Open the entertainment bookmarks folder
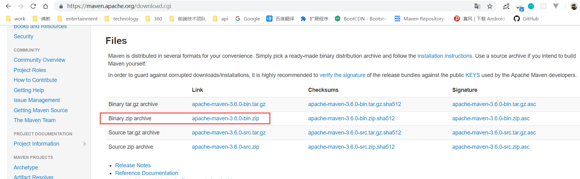580x179 pixels. pos(77,19)
